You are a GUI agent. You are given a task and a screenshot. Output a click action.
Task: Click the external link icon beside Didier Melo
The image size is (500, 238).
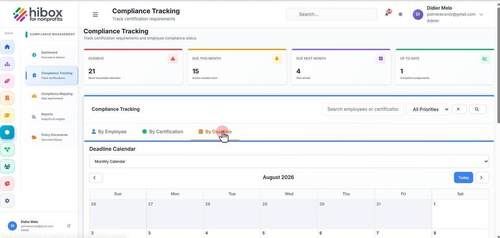(69, 226)
